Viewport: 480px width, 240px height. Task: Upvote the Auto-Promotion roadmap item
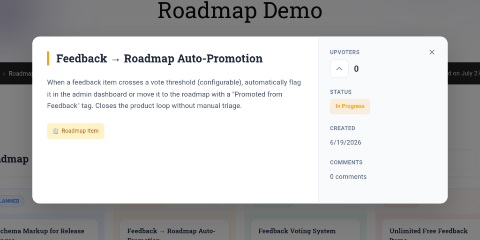339,69
